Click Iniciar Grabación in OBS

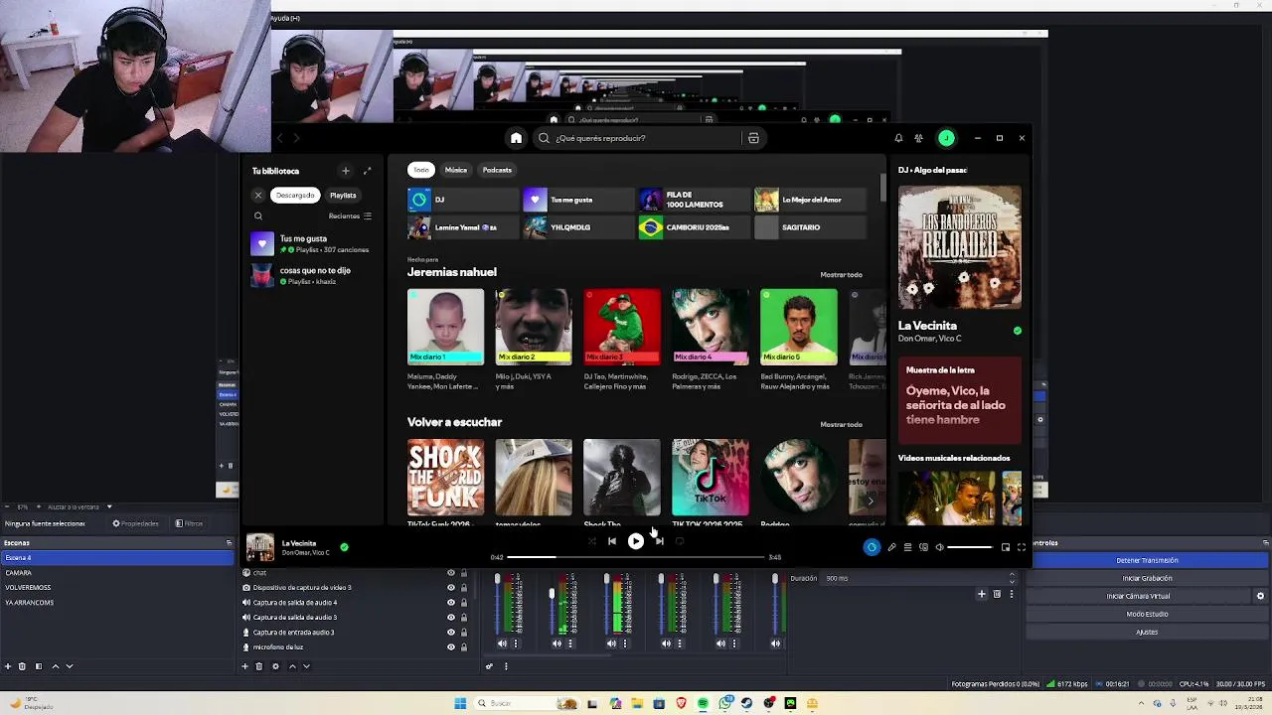(x=1147, y=578)
